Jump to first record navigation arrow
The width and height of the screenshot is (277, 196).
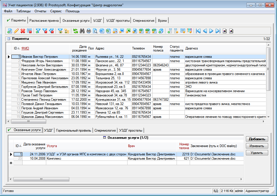click(x=198, y=31)
